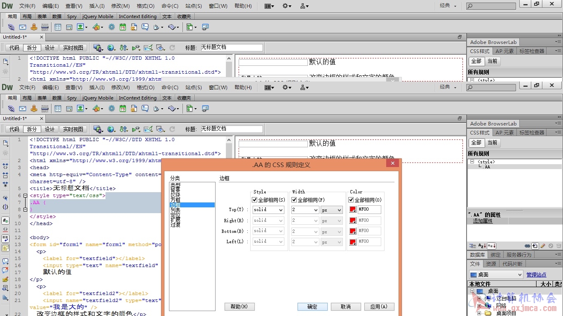Select 定位 category in CSS rule dialog
The image size is (563, 316).
point(175,215)
